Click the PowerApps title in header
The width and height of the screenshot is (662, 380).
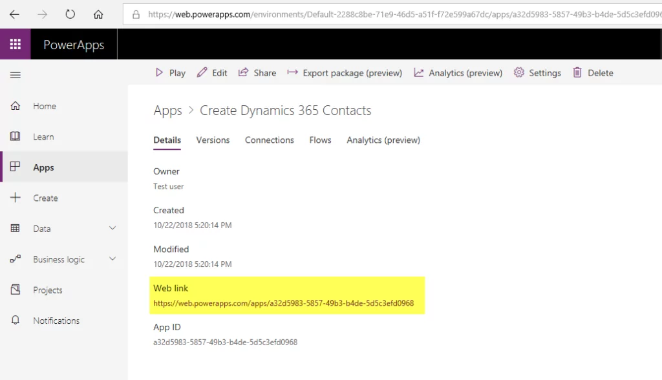tap(74, 45)
